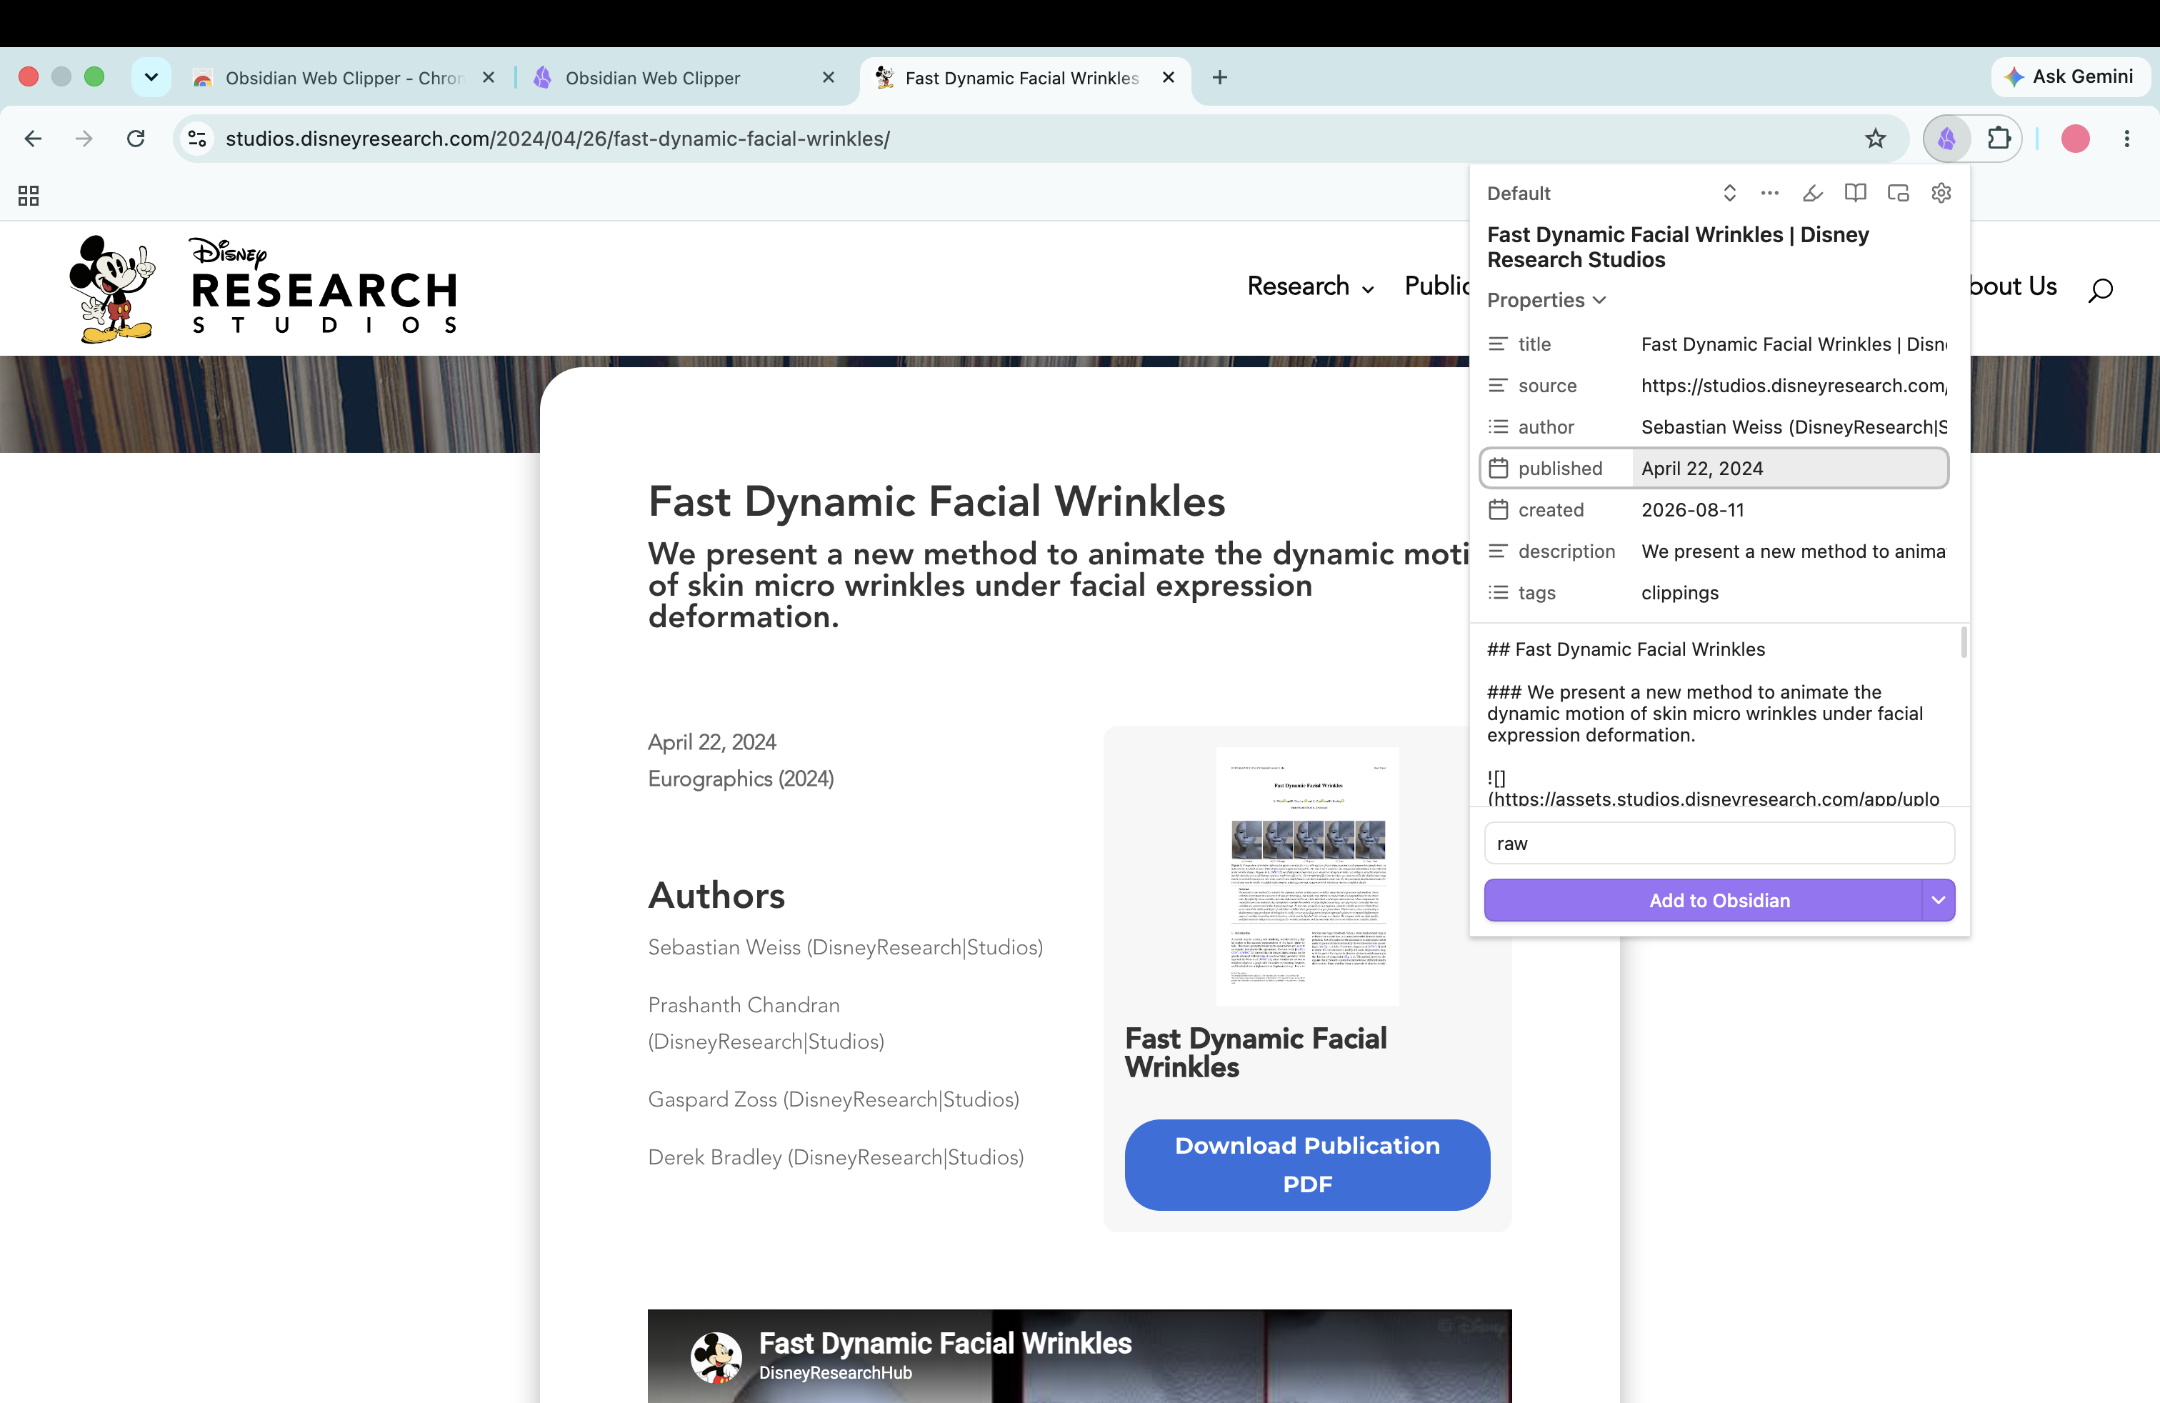Click the title property type icon
This screenshot has width=2160, height=1403.
[1499, 344]
